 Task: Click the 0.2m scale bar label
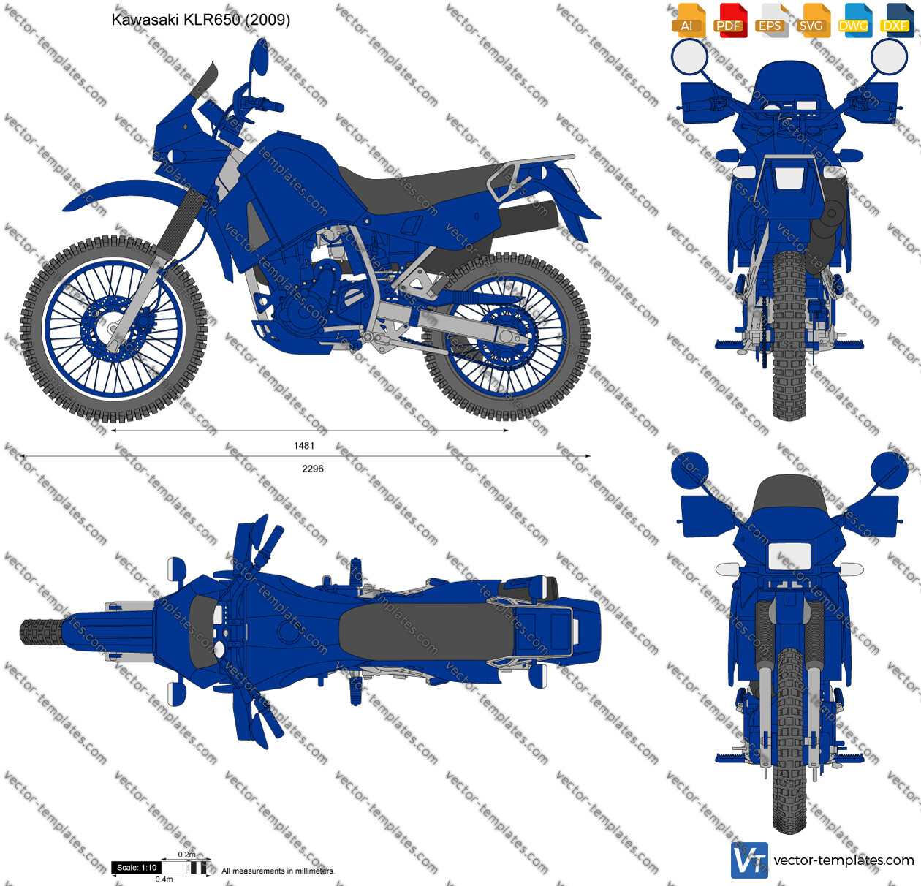pyautogui.click(x=186, y=855)
